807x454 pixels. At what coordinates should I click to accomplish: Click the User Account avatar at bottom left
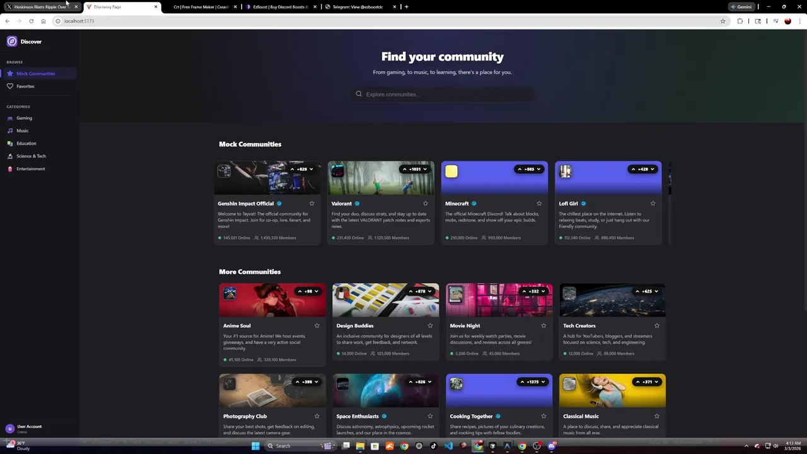(x=9, y=429)
